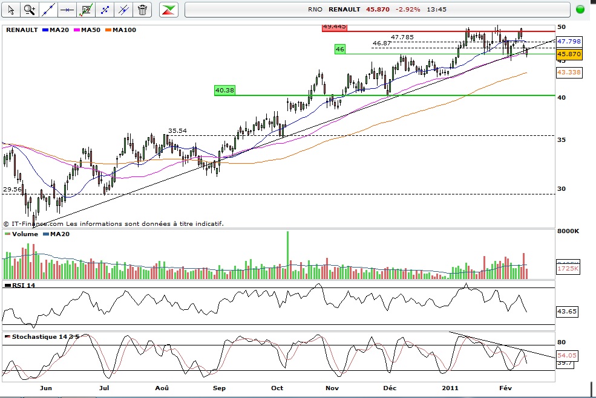Select the segment line tool
Image resolution: width=596 pixels, height=398 pixels.
click(x=105, y=10)
